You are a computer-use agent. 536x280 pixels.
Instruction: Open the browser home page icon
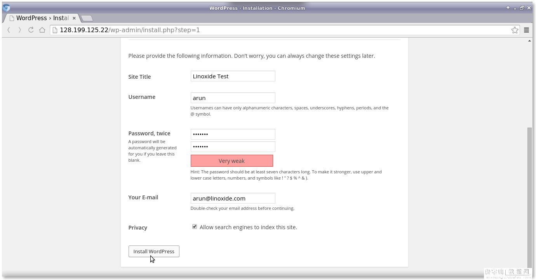[x=42, y=30]
